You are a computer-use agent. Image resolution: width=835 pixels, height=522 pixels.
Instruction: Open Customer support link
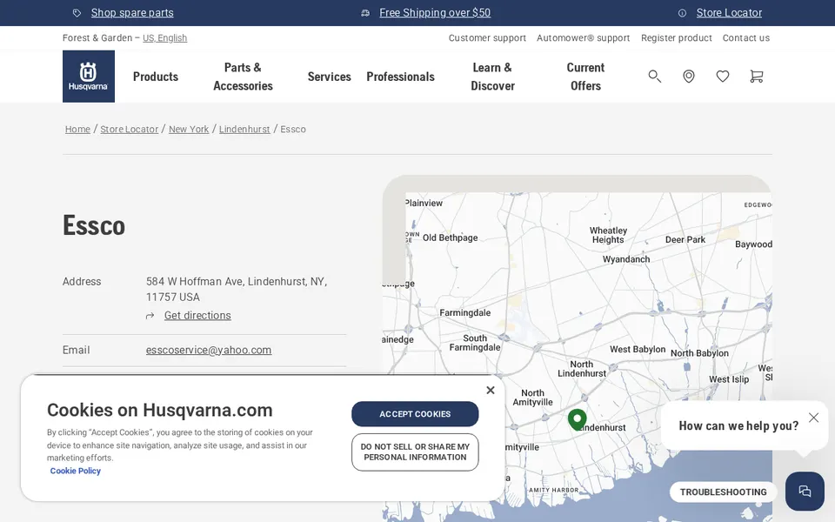point(487,37)
